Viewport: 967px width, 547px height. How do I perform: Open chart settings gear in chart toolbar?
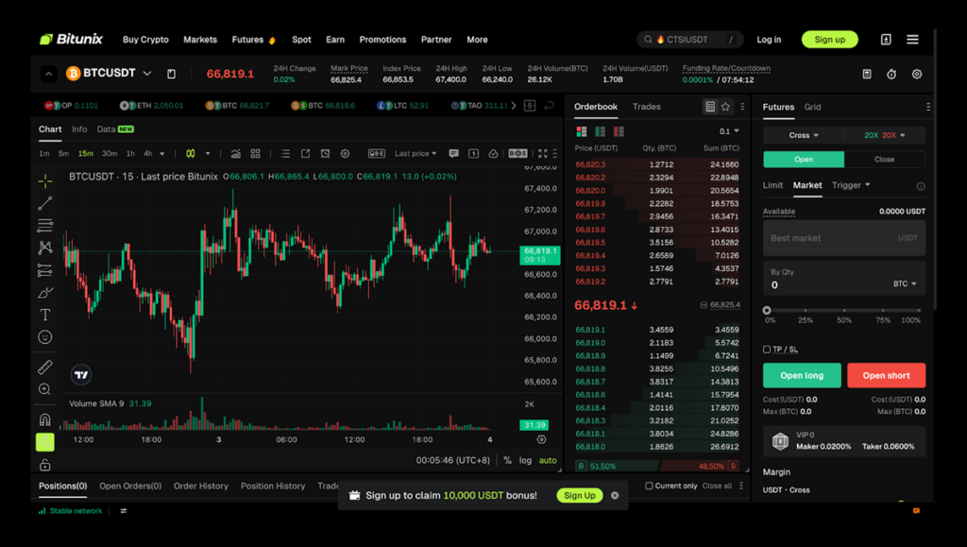tap(345, 154)
